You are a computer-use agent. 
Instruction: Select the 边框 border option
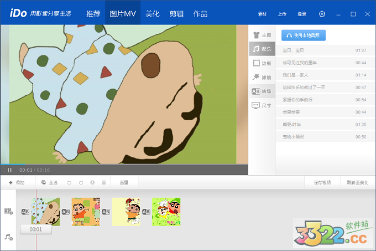click(262, 63)
